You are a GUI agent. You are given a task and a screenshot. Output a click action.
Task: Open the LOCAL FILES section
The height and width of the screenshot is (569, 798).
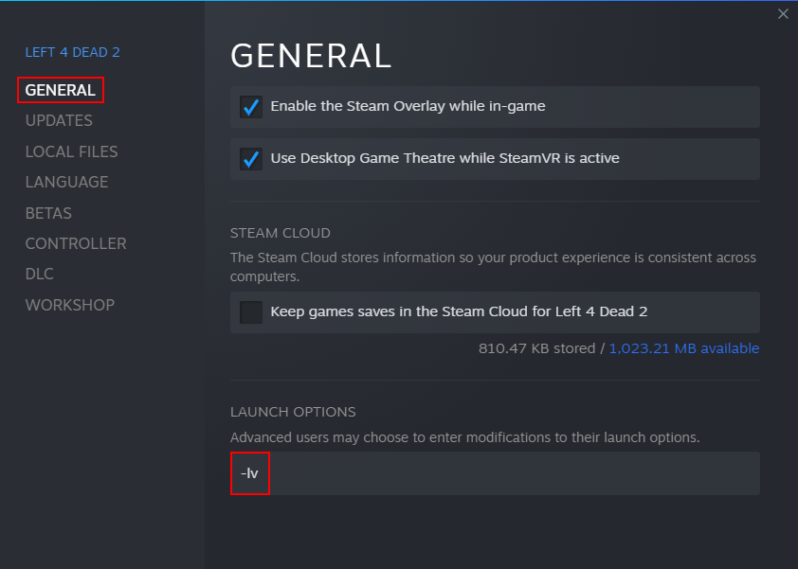click(71, 151)
